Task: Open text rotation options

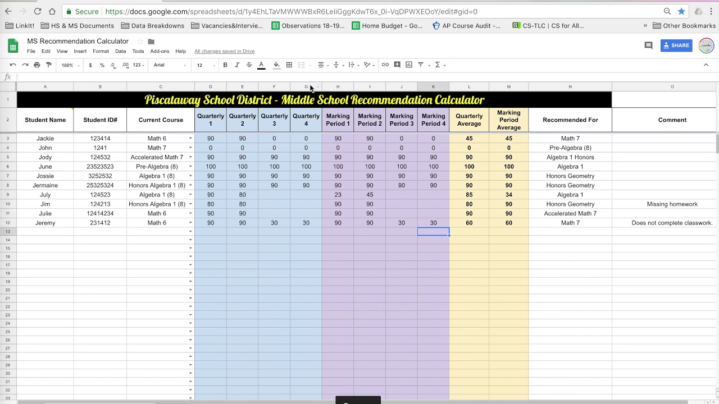Action: click(368, 65)
